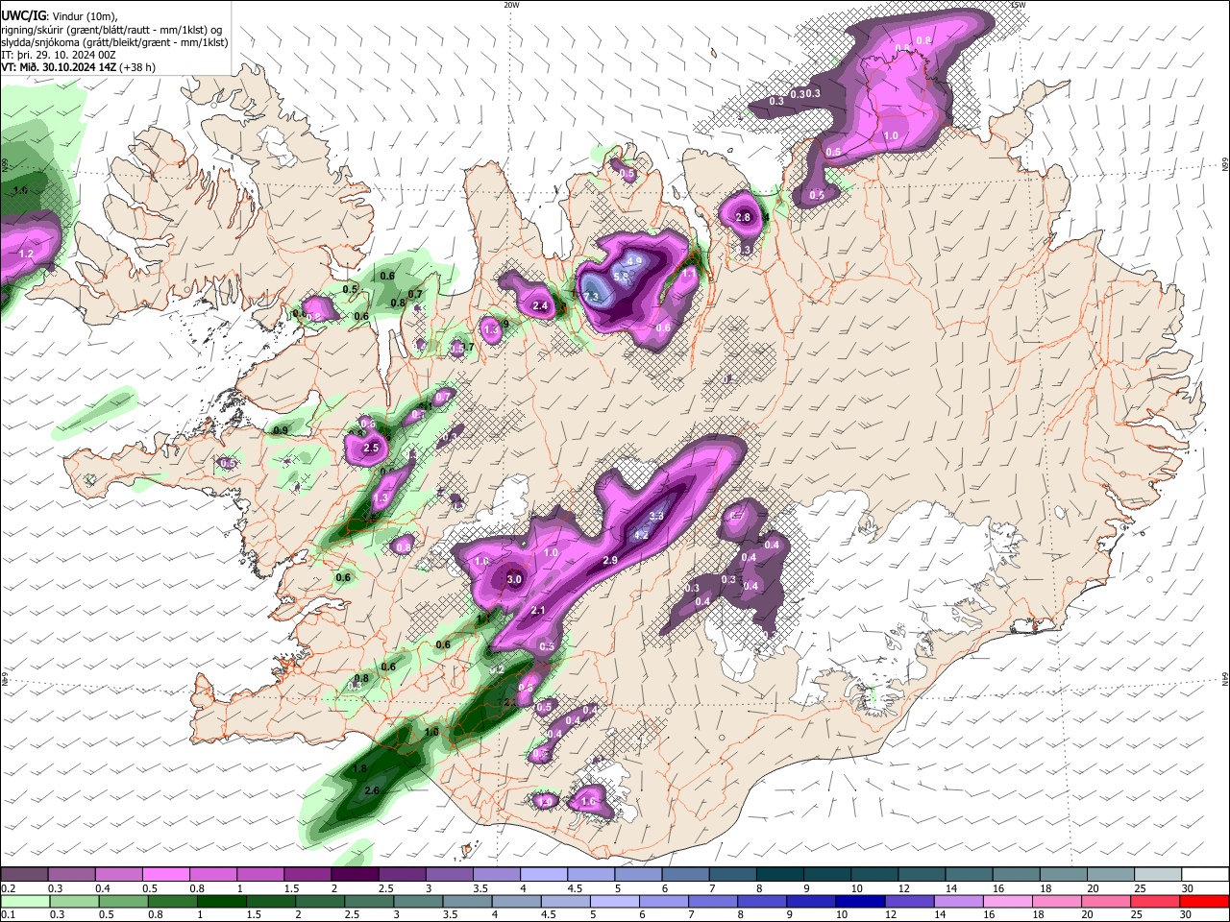Click the darkest green rain swatch starting at 1
The width and height of the screenshot is (1230, 922).
[x=221, y=901]
